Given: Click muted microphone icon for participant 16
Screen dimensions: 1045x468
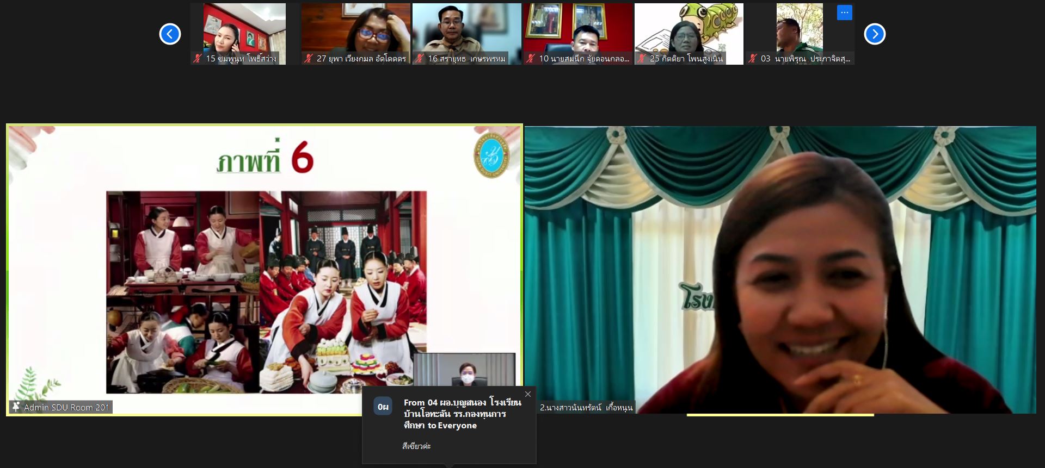Looking at the screenshot, I should [420, 58].
